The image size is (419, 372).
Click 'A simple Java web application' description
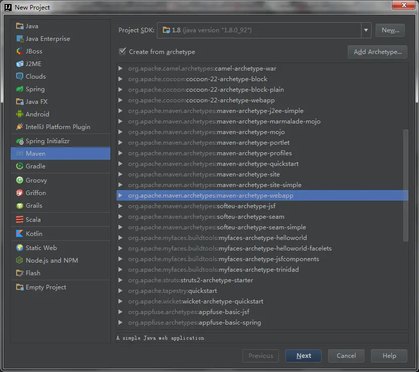(x=160, y=338)
